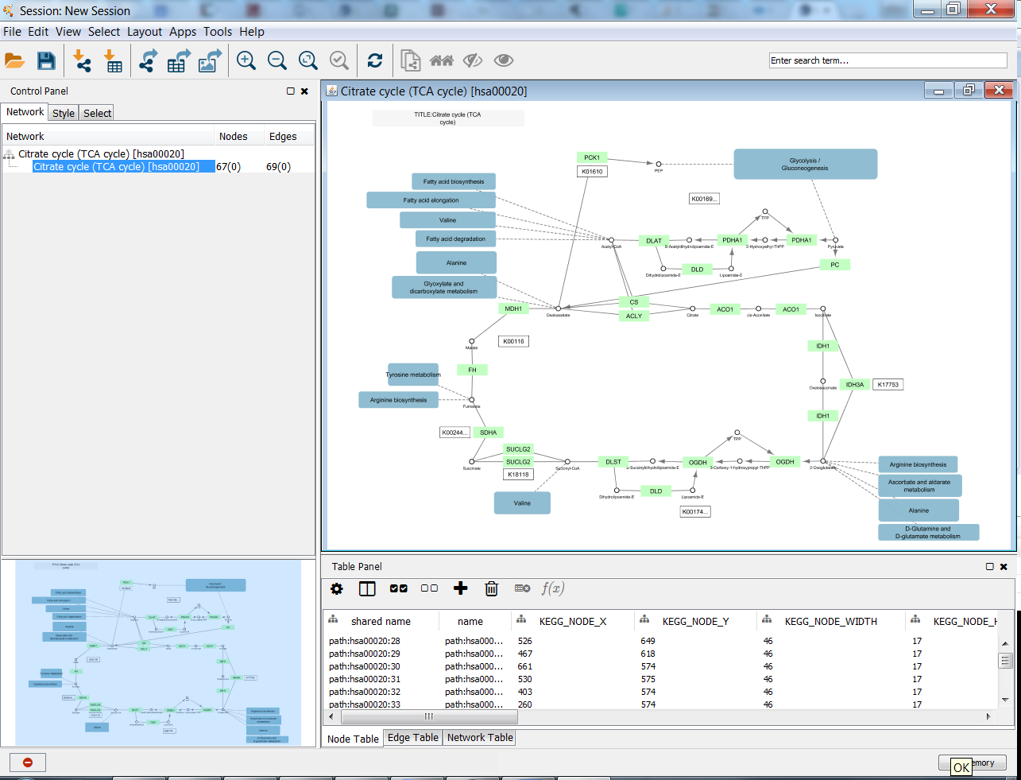Open function builder f(x) icon
The width and height of the screenshot is (1021, 780).
click(553, 588)
